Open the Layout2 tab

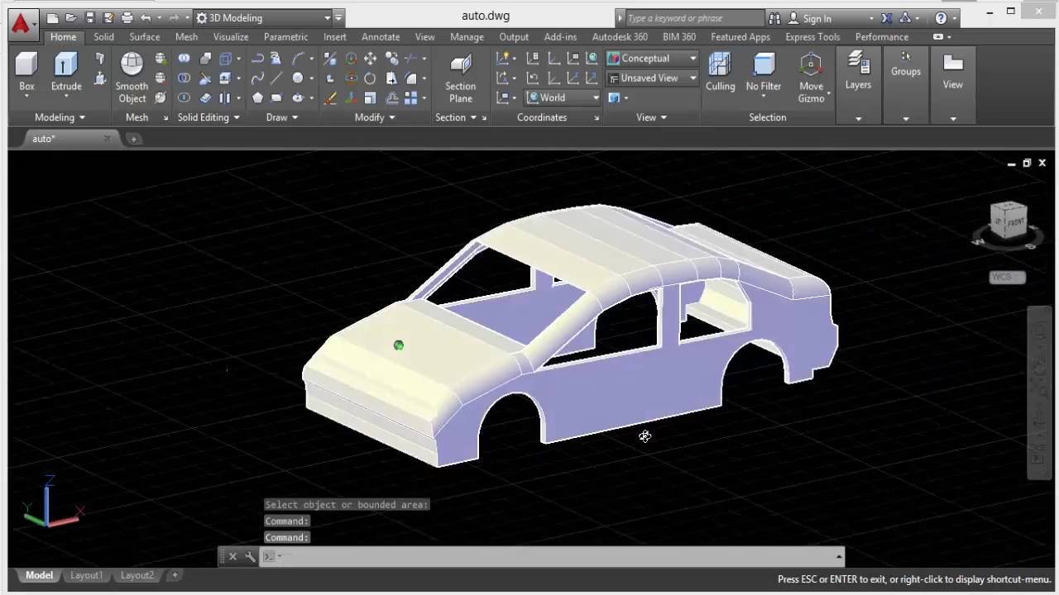pyautogui.click(x=137, y=575)
